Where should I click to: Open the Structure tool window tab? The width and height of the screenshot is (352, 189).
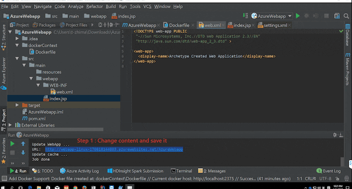[x=4, y=37]
